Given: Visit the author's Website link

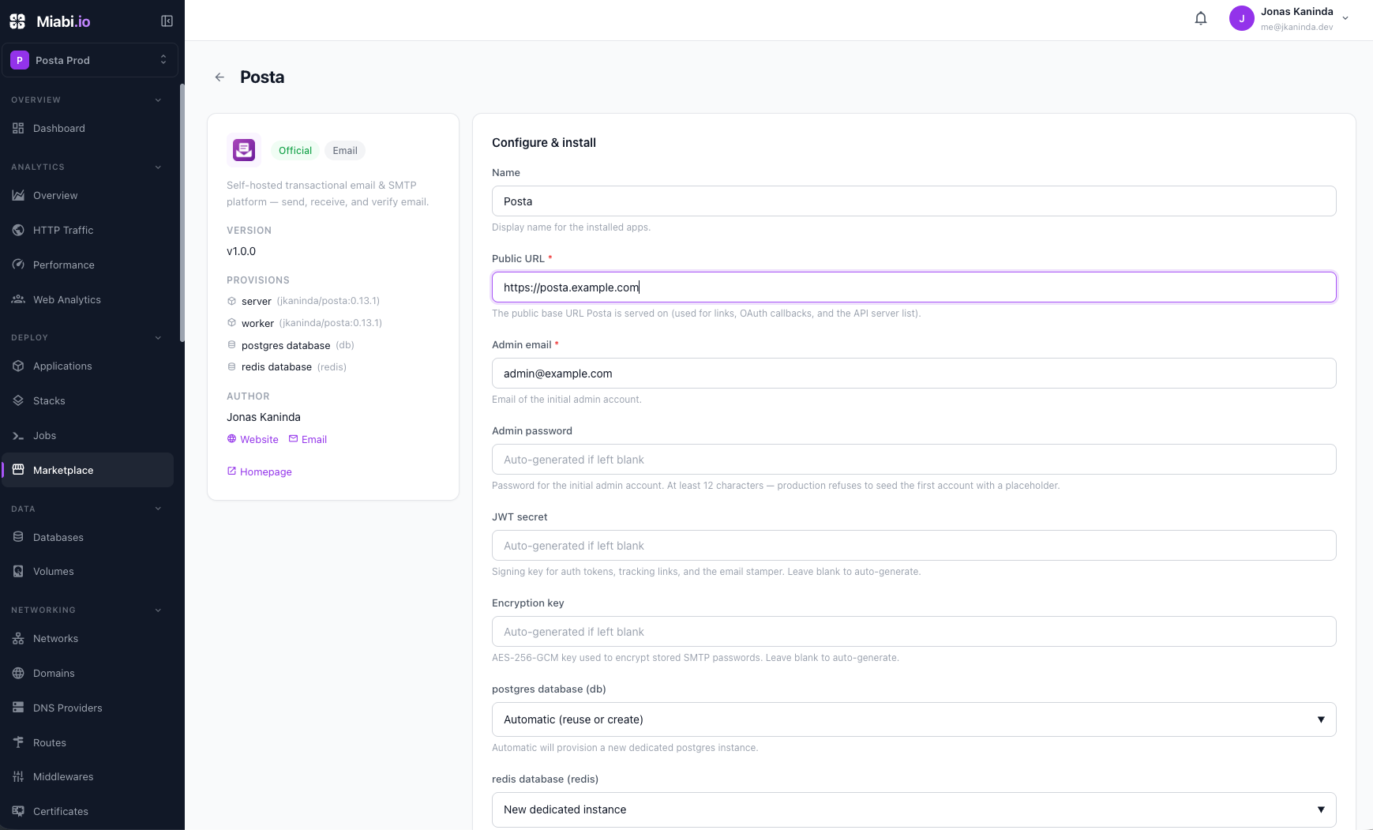Looking at the screenshot, I should (253, 439).
